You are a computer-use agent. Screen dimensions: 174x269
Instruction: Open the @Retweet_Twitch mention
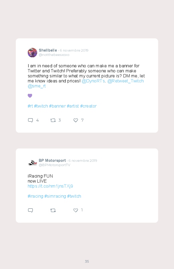pos(125,81)
